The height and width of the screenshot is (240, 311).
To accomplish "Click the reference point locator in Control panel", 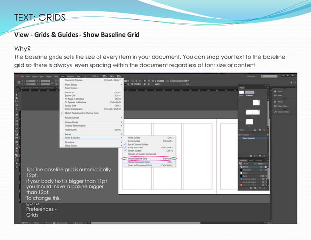I will tap(19, 83).
